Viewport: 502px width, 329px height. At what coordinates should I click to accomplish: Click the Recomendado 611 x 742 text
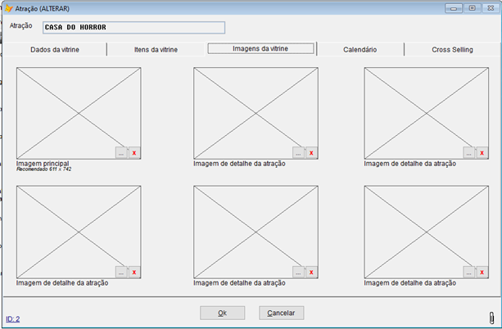[44, 169]
